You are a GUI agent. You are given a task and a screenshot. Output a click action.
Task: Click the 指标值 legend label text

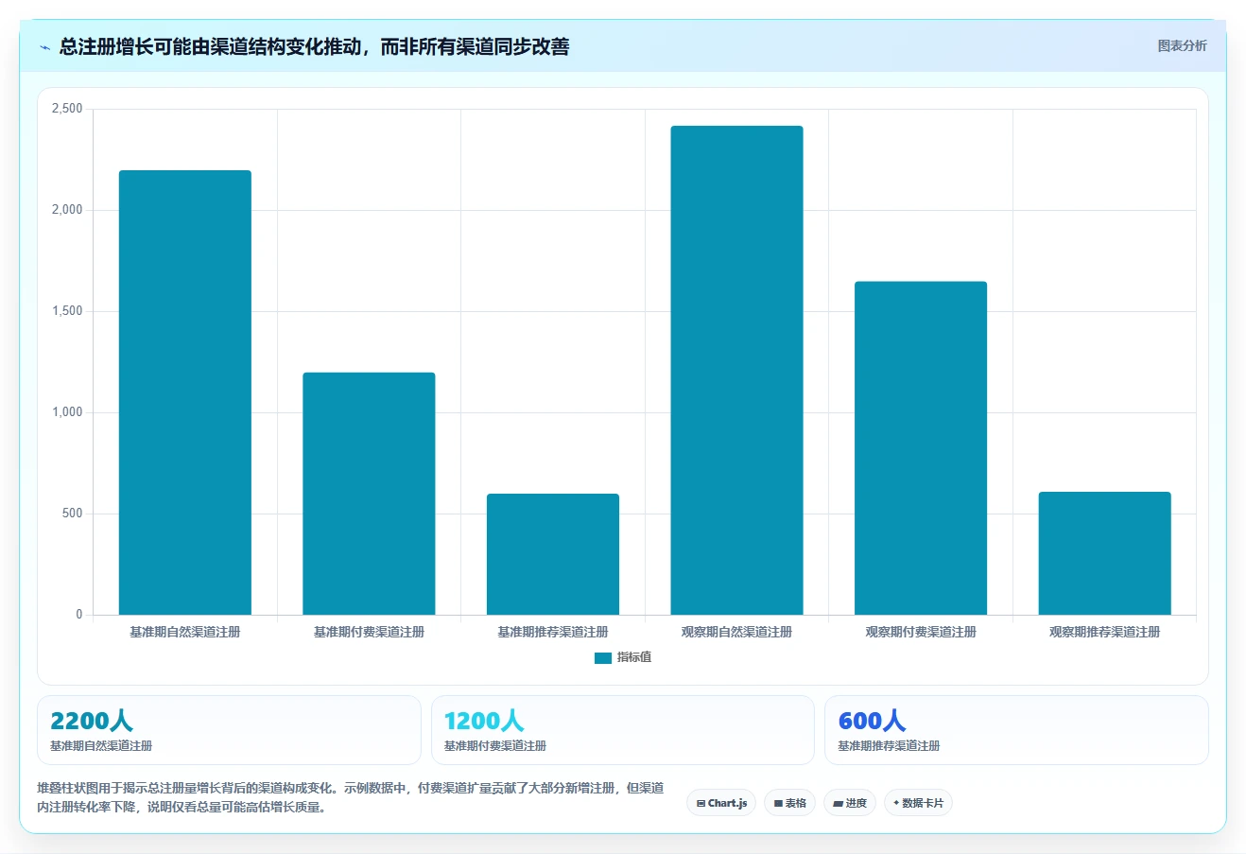634,657
